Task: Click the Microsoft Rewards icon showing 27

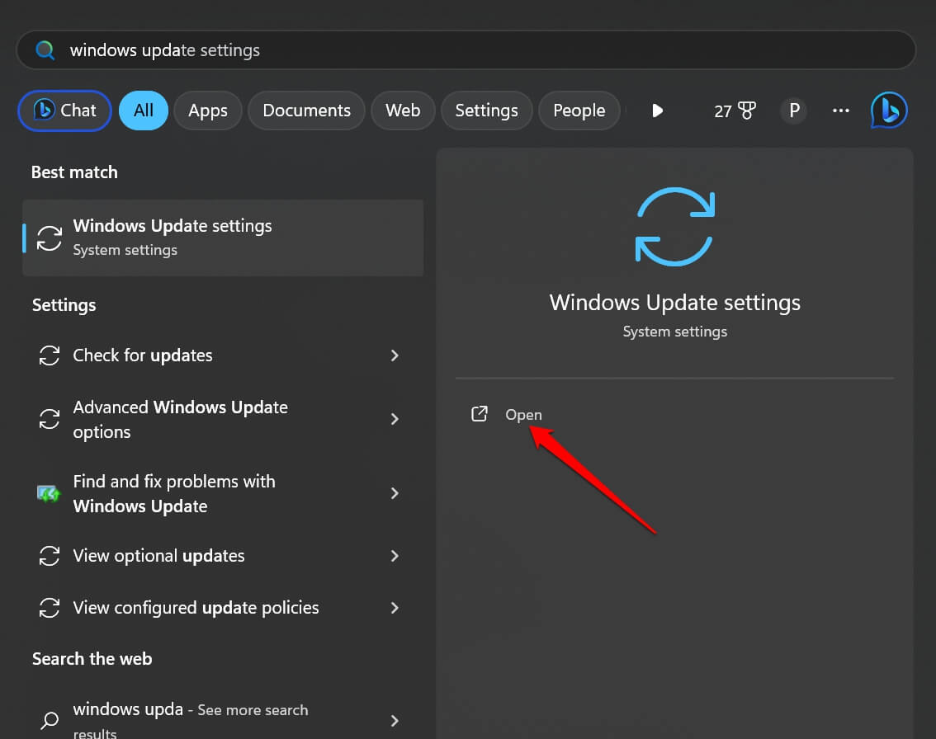Action: (x=734, y=110)
